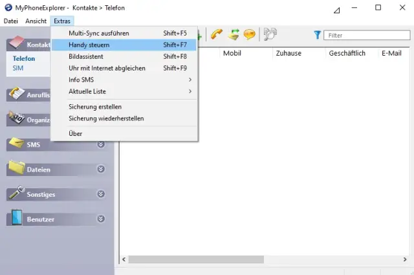Click the Organizer calendar sidebar icon
Image resolution: width=414 pixels, height=275 pixels.
tap(16, 118)
